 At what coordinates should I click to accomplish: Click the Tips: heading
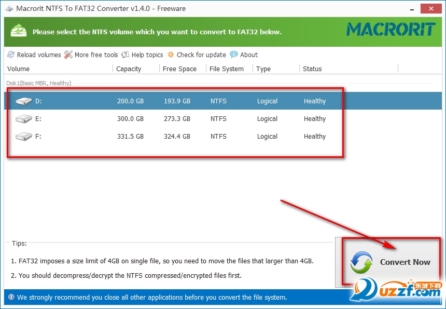coord(19,243)
